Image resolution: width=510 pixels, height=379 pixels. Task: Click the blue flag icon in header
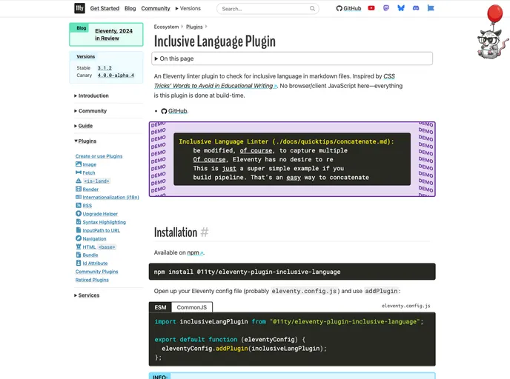coord(431,8)
